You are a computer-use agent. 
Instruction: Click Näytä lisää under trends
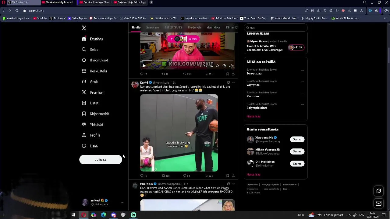click(253, 116)
